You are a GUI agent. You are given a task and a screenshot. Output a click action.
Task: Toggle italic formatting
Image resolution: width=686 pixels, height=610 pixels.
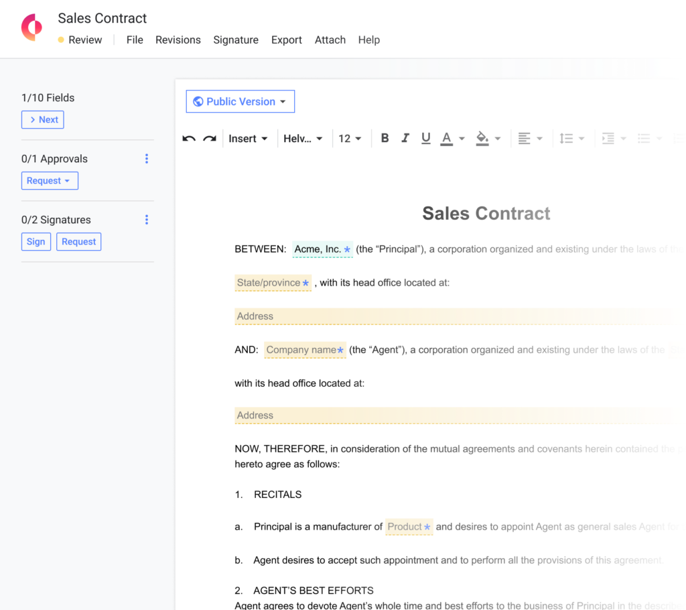pyautogui.click(x=405, y=138)
